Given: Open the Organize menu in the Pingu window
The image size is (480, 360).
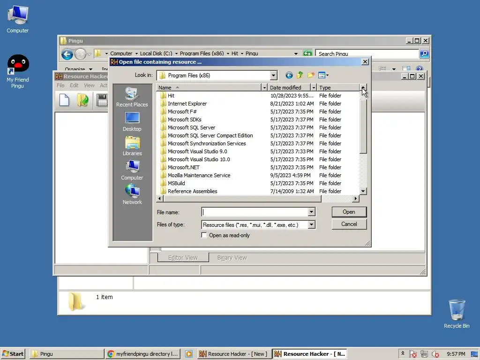Looking at the screenshot, I should [x=78, y=69].
